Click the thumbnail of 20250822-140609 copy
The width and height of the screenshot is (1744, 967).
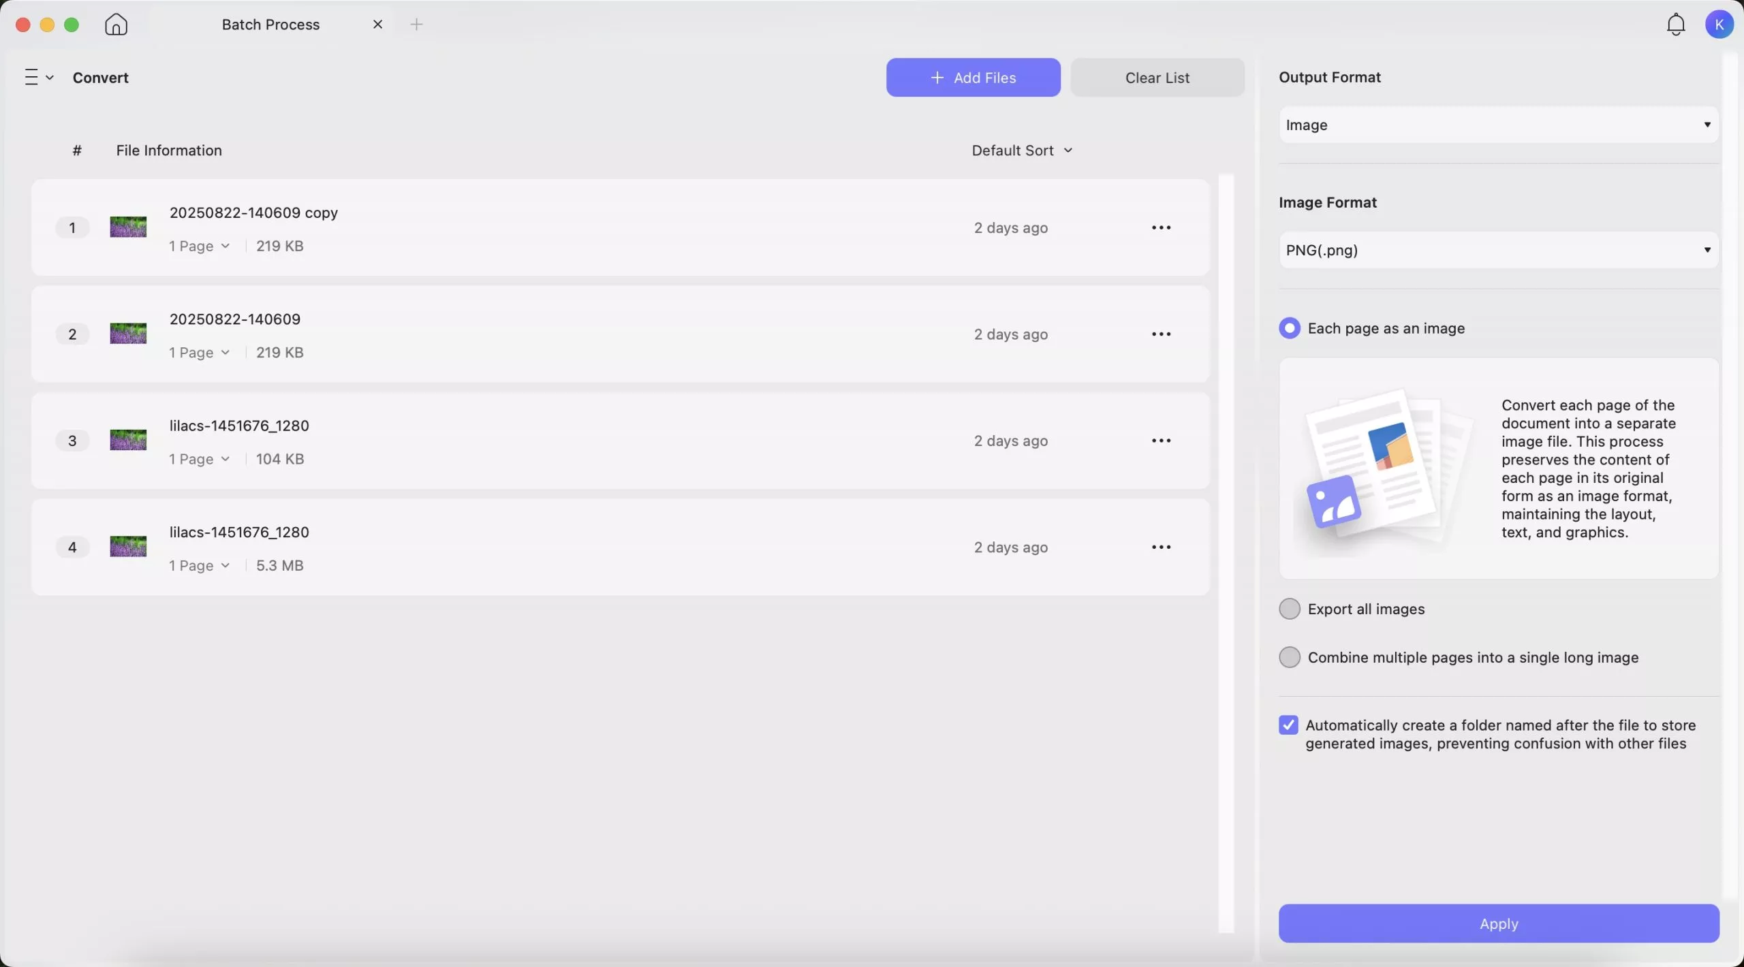(x=127, y=227)
